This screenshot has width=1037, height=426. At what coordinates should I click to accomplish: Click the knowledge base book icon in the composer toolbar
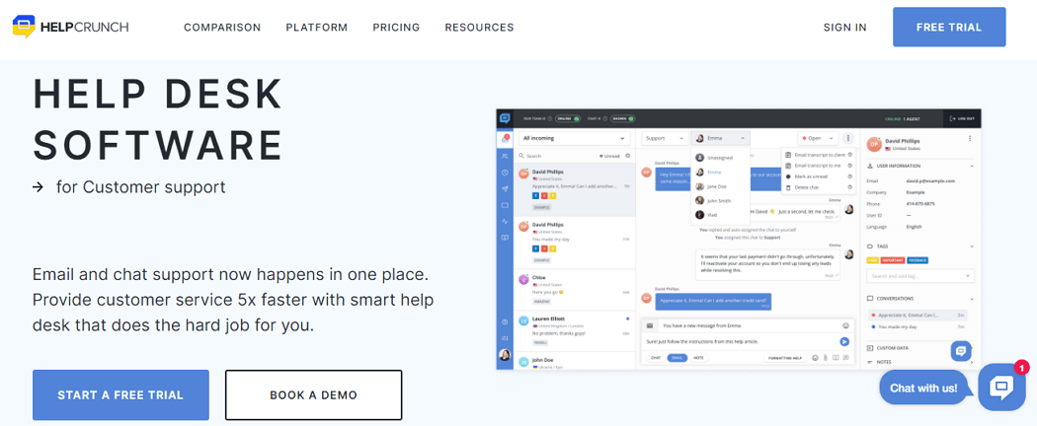(836, 358)
